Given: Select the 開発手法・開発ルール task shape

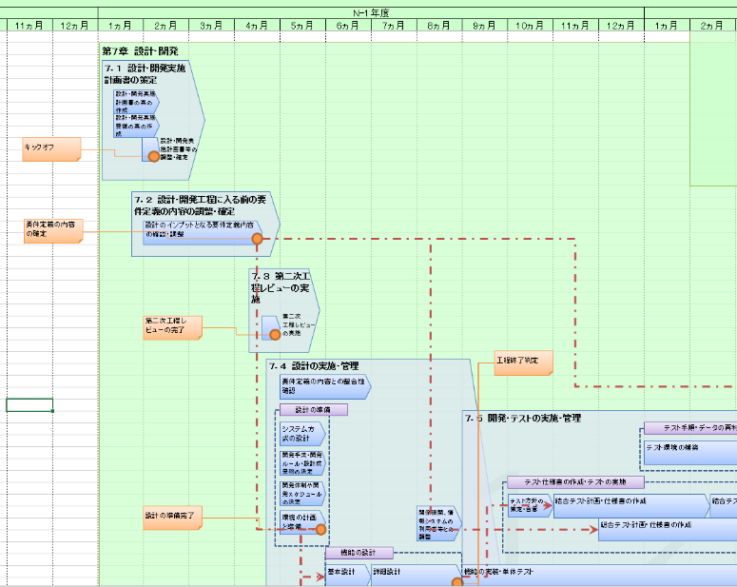Looking at the screenshot, I should click(x=302, y=463).
